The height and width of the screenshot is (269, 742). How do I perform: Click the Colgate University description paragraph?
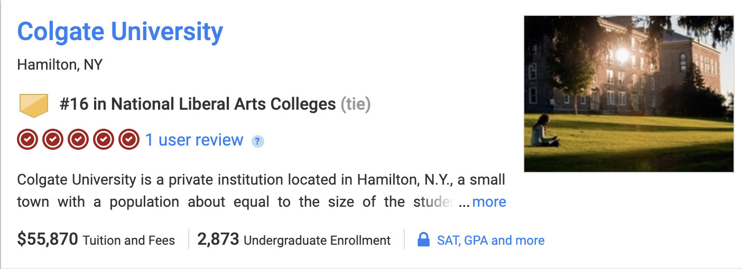pos(262,191)
